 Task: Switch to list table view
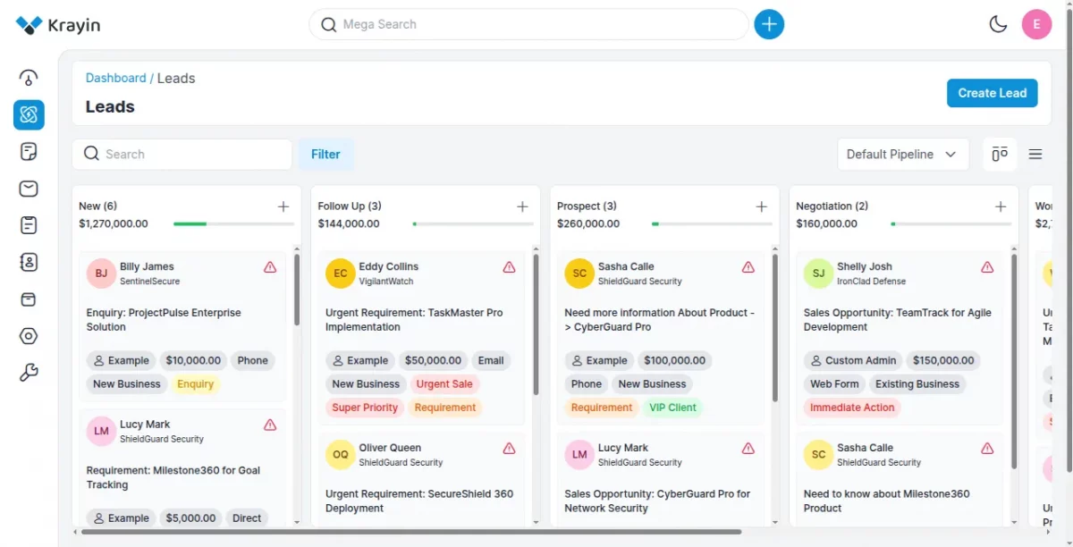click(1035, 154)
